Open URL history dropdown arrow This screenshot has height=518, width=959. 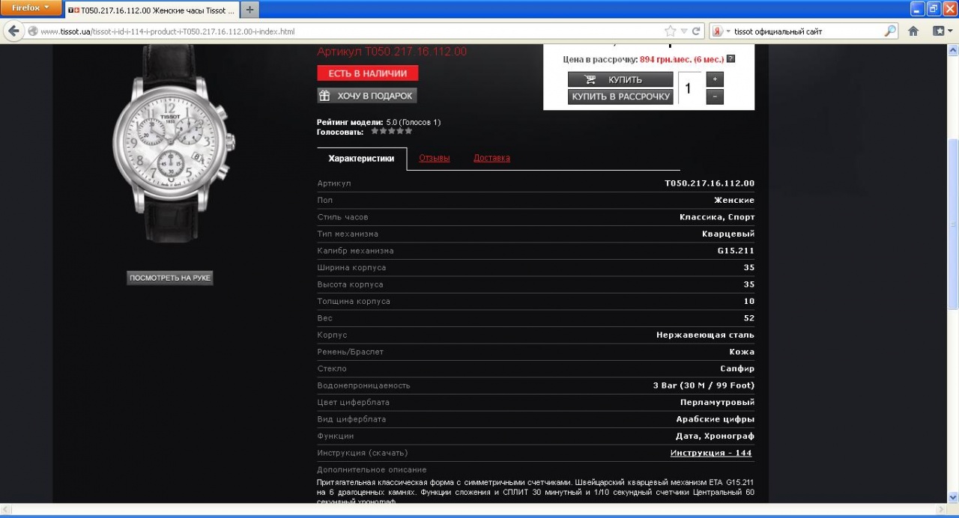[684, 31]
